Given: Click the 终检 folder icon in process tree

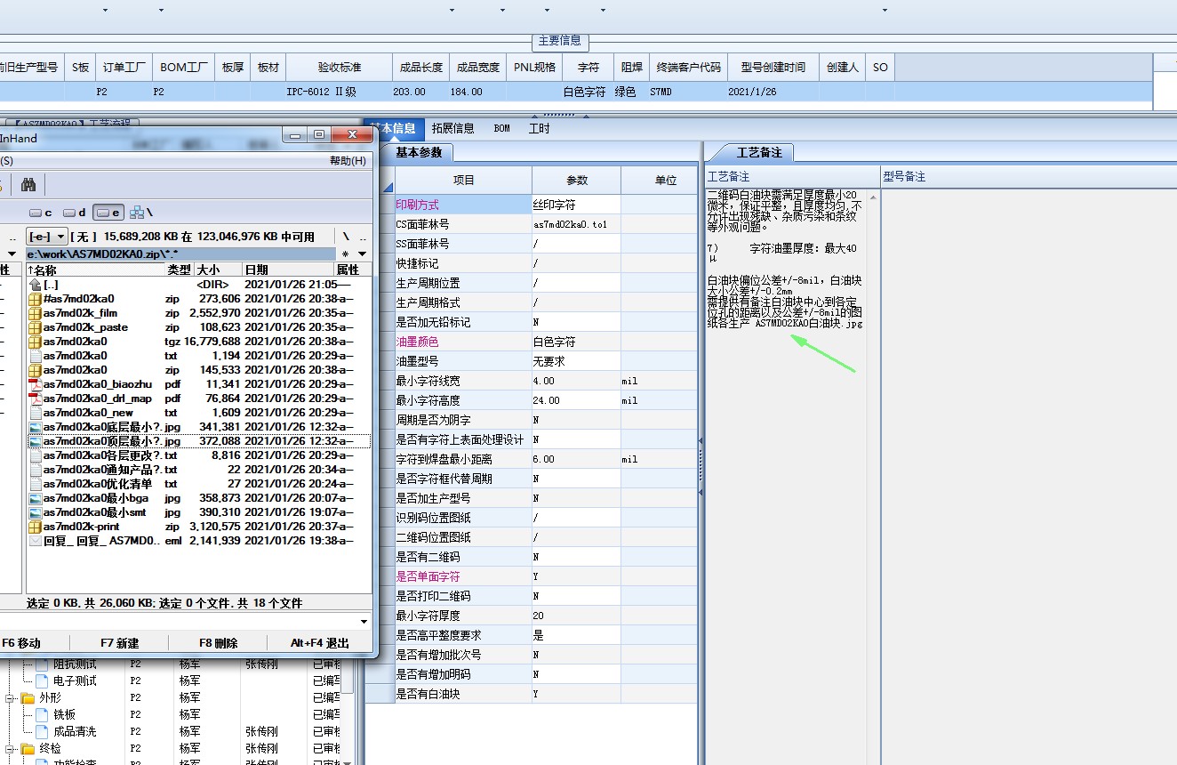Looking at the screenshot, I should pos(28,749).
